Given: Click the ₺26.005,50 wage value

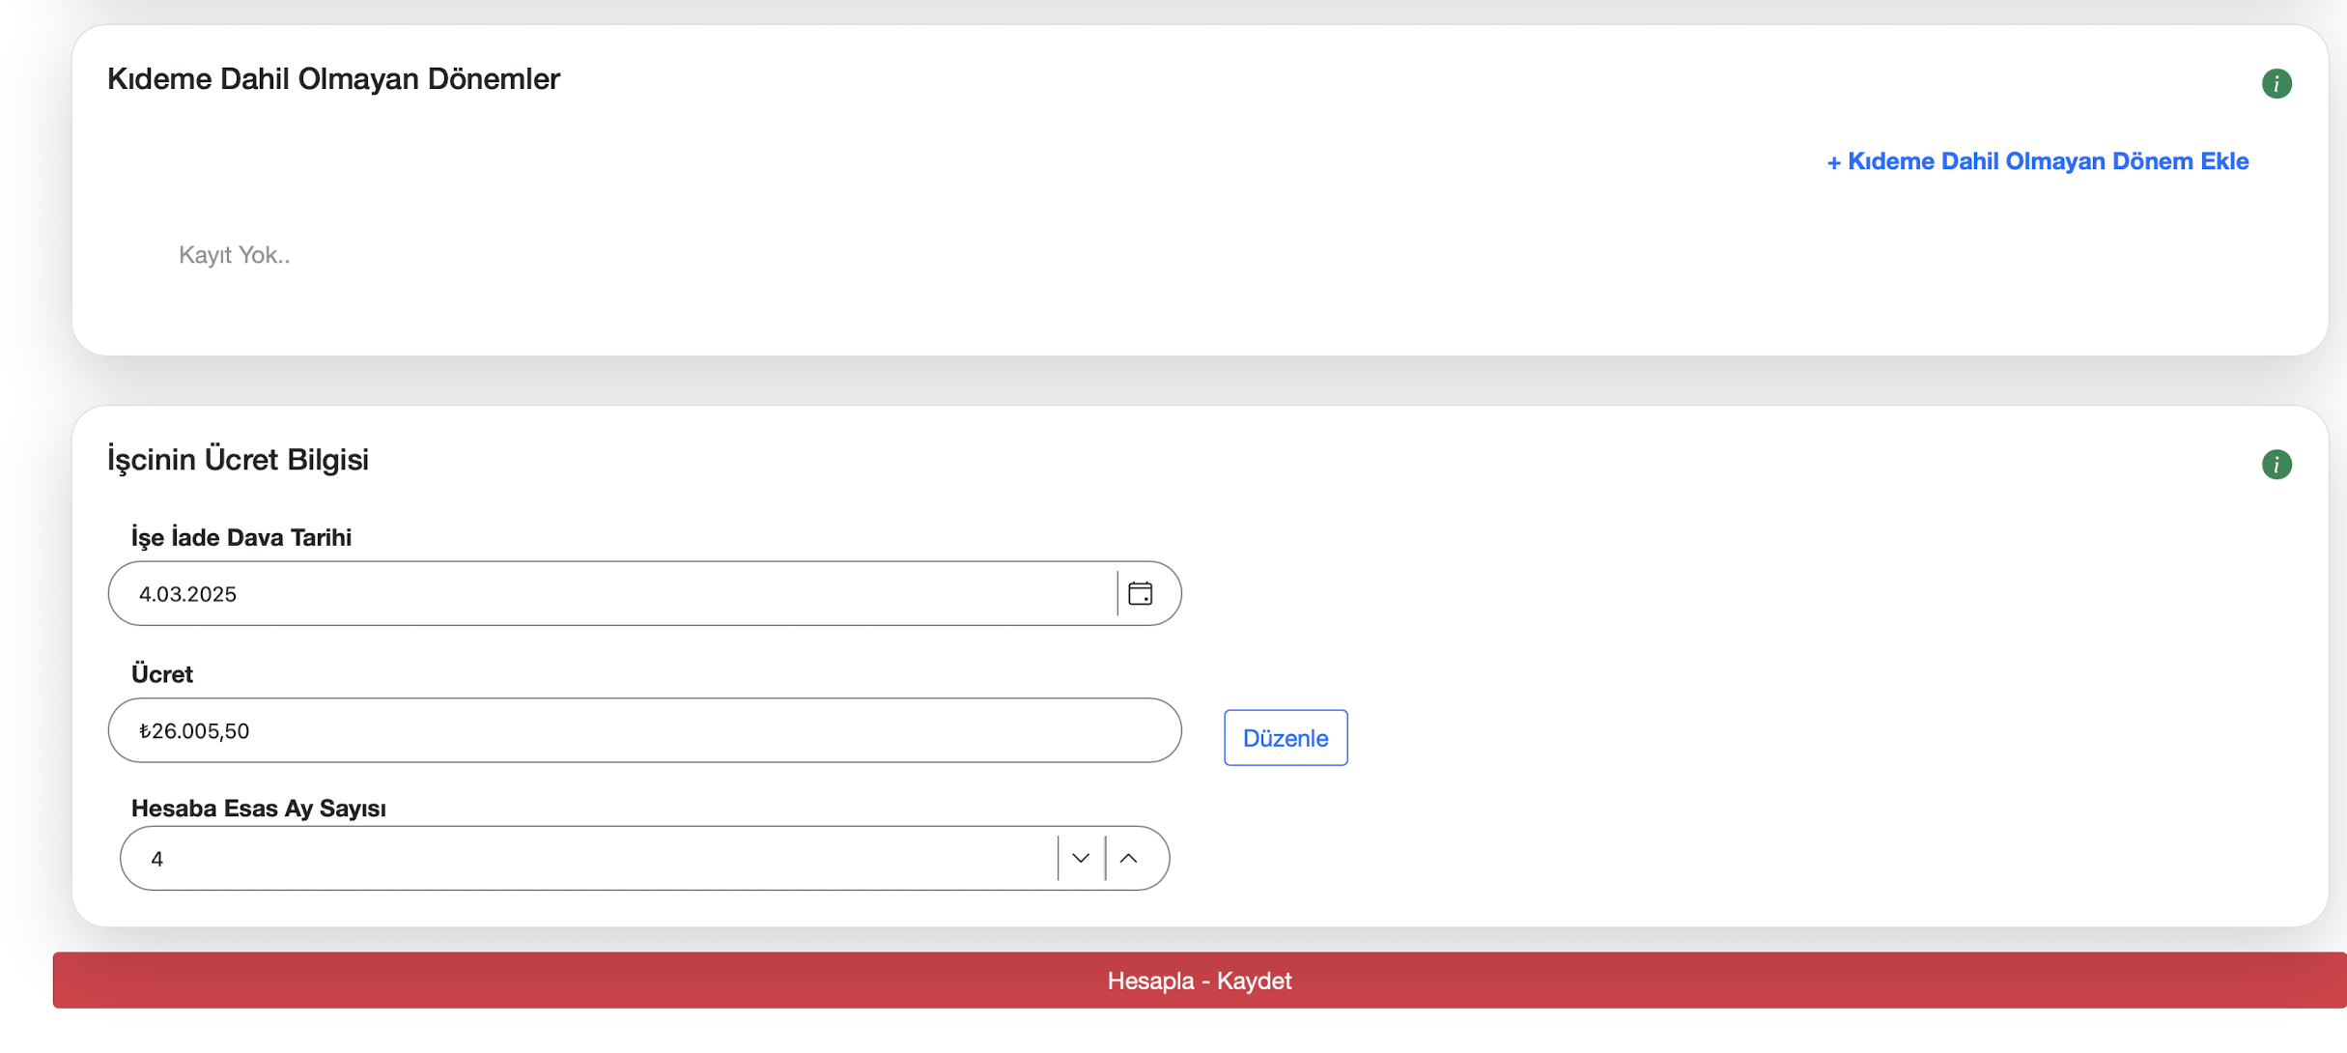Looking at the screenshot, I should (194, 731).
